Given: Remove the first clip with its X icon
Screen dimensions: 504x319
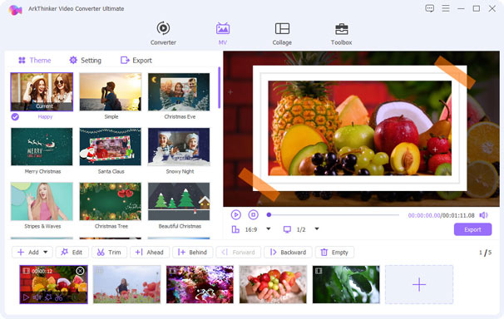Looking at the screenshot, I should [x=80, y=271].
